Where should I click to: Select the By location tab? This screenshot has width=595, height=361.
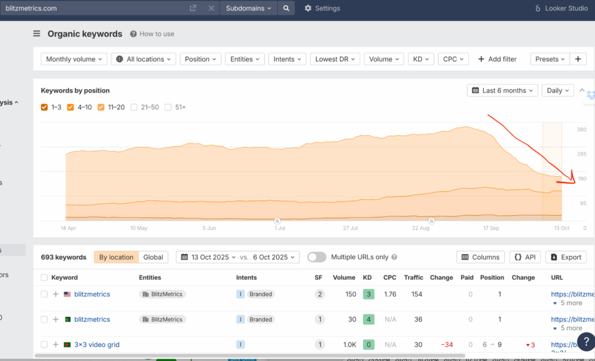(x=116, y=257)
